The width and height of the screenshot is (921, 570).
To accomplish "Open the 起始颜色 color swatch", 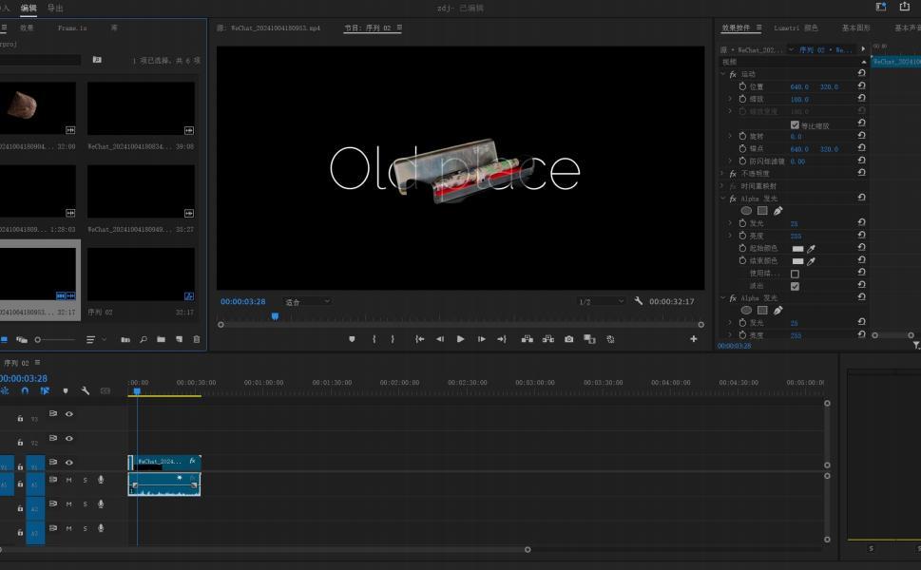I will point(797,248).
